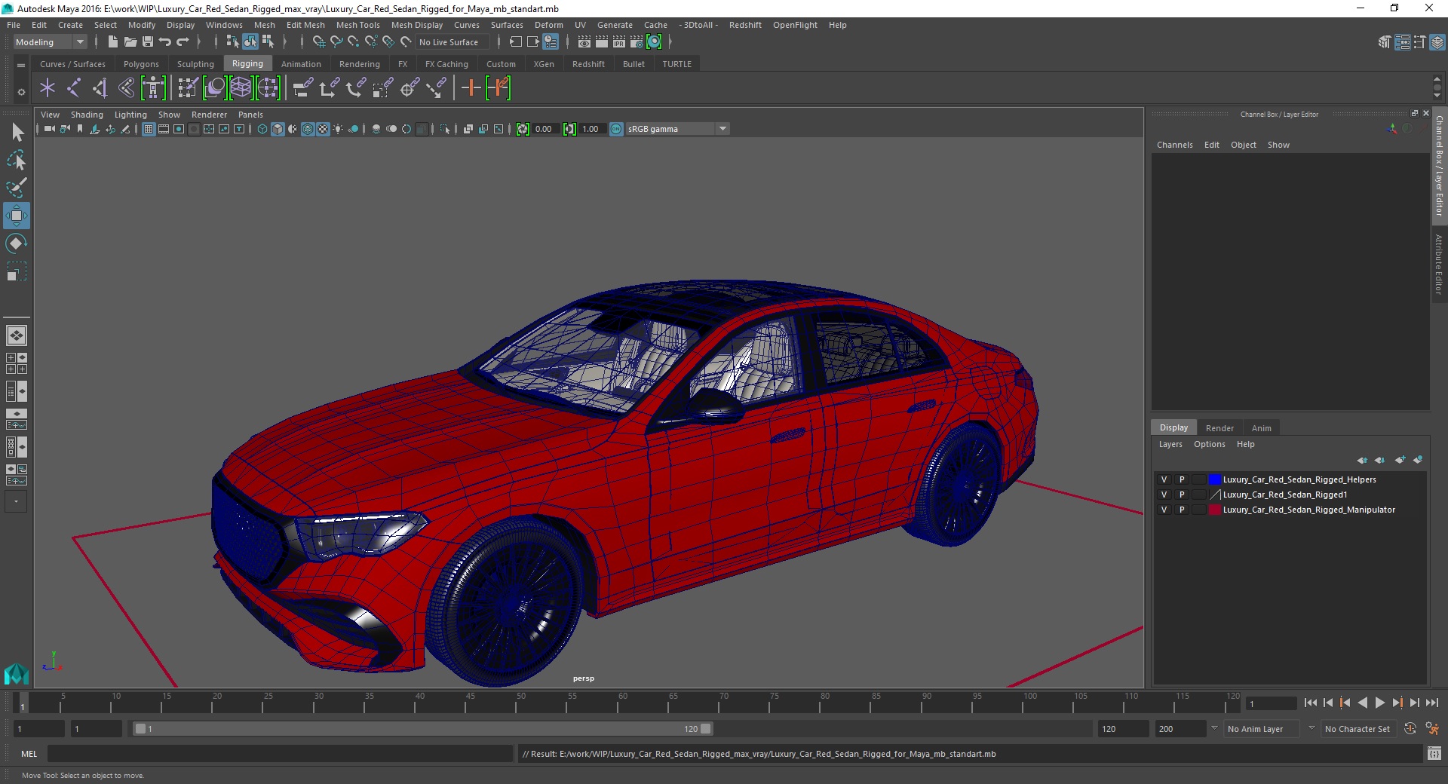Open the Attribute Editor side tab
The height and width of the screenshot is (784, 1448).
[x=1439, y=264]
